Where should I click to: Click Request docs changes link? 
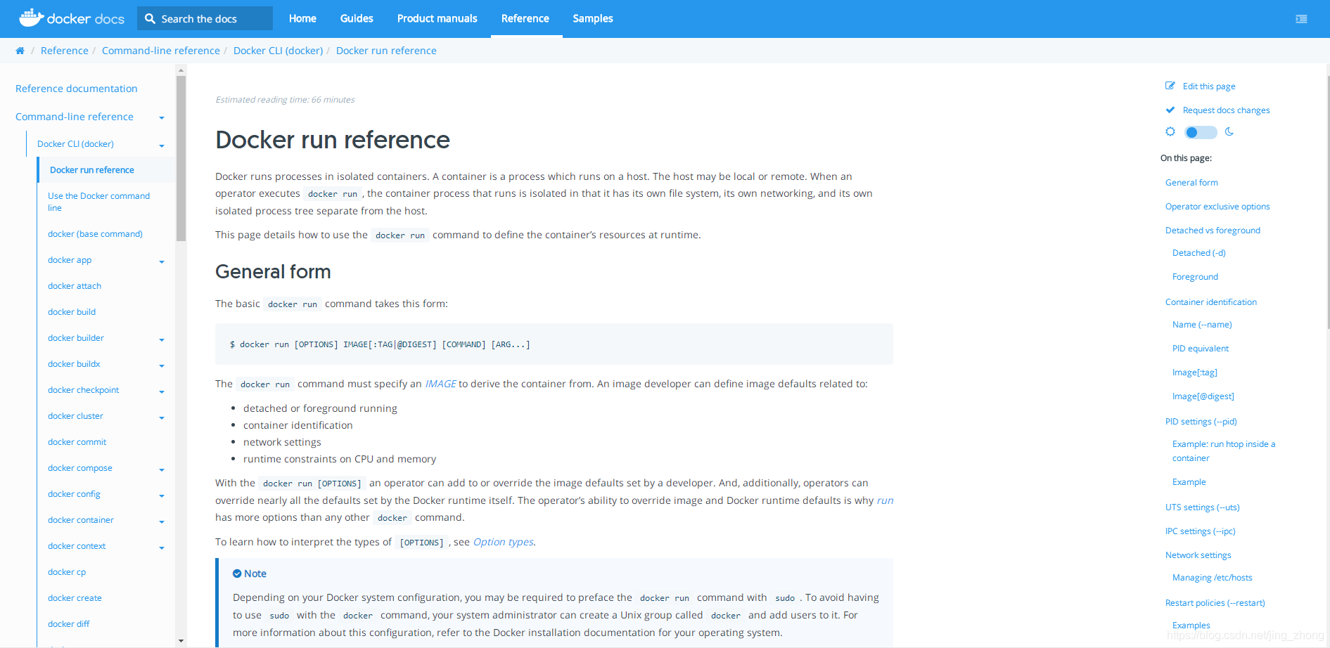pyautogui.click(x=1227, y=110)
